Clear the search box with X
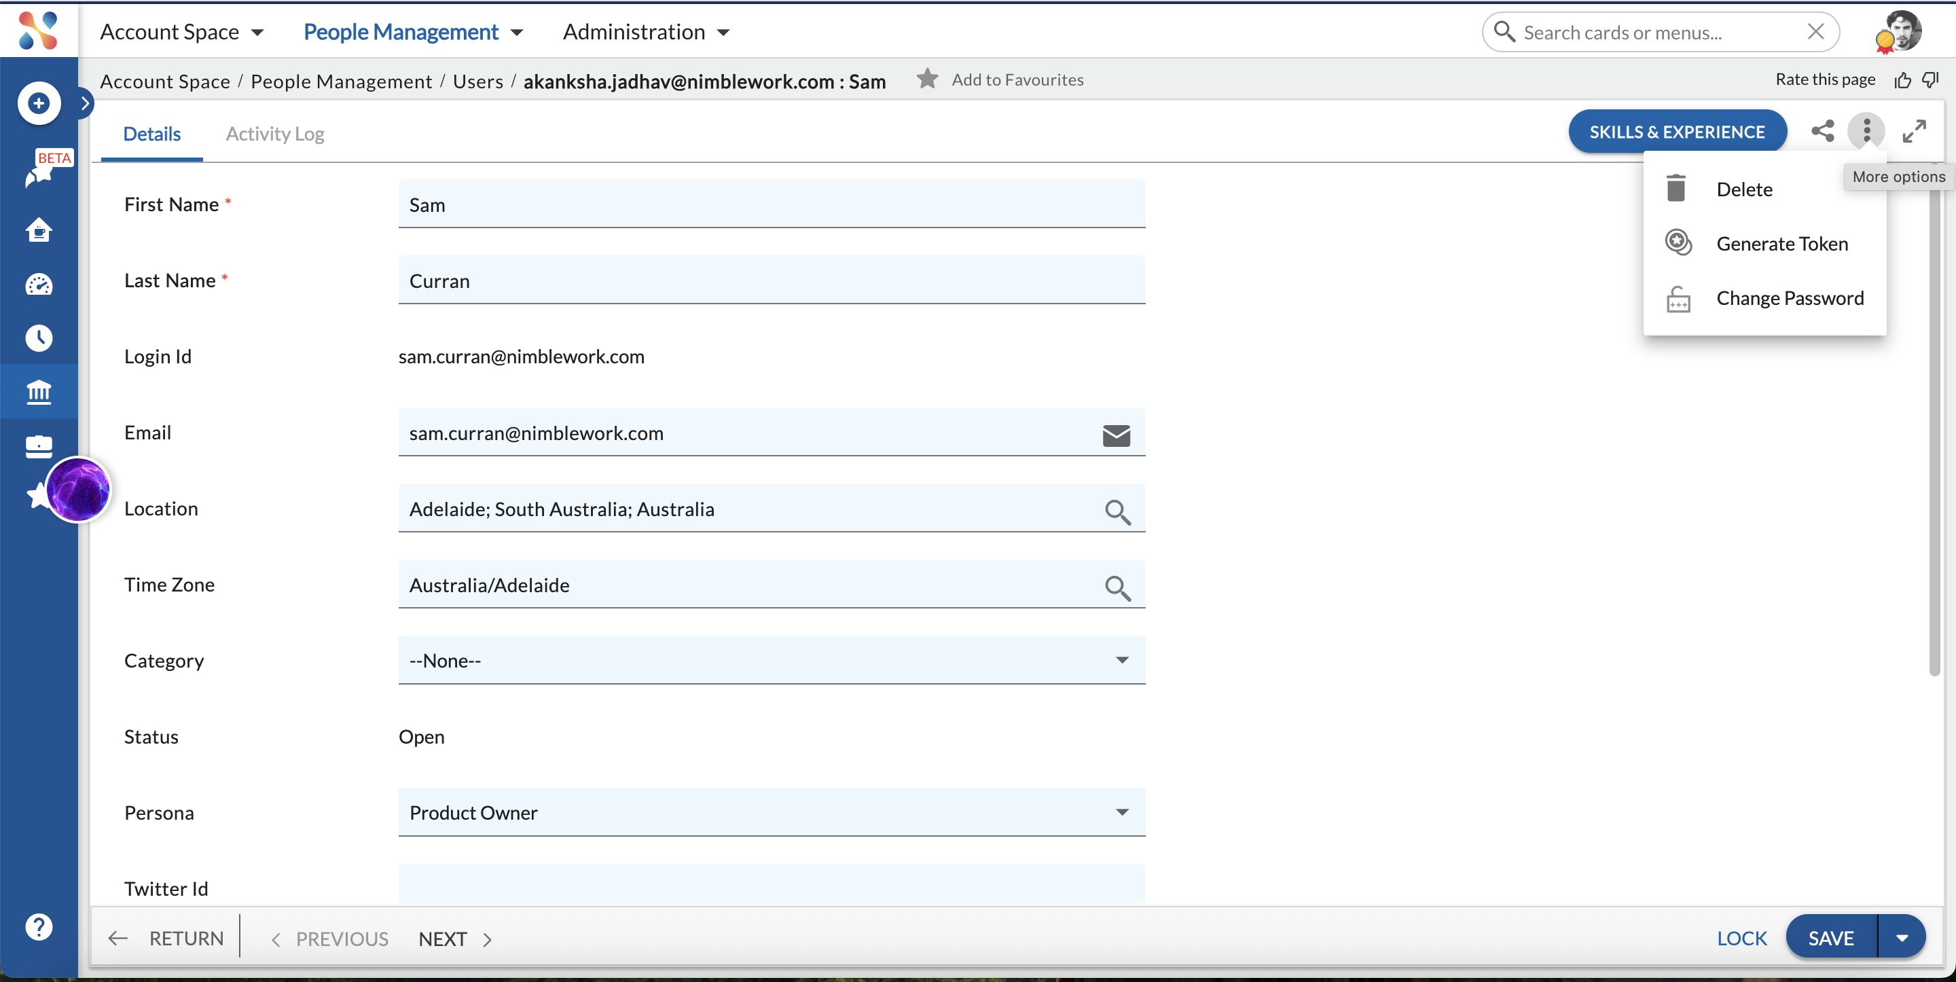Screen dimensions: 1956x982 pyautogui.click(x=1815, y=32)
